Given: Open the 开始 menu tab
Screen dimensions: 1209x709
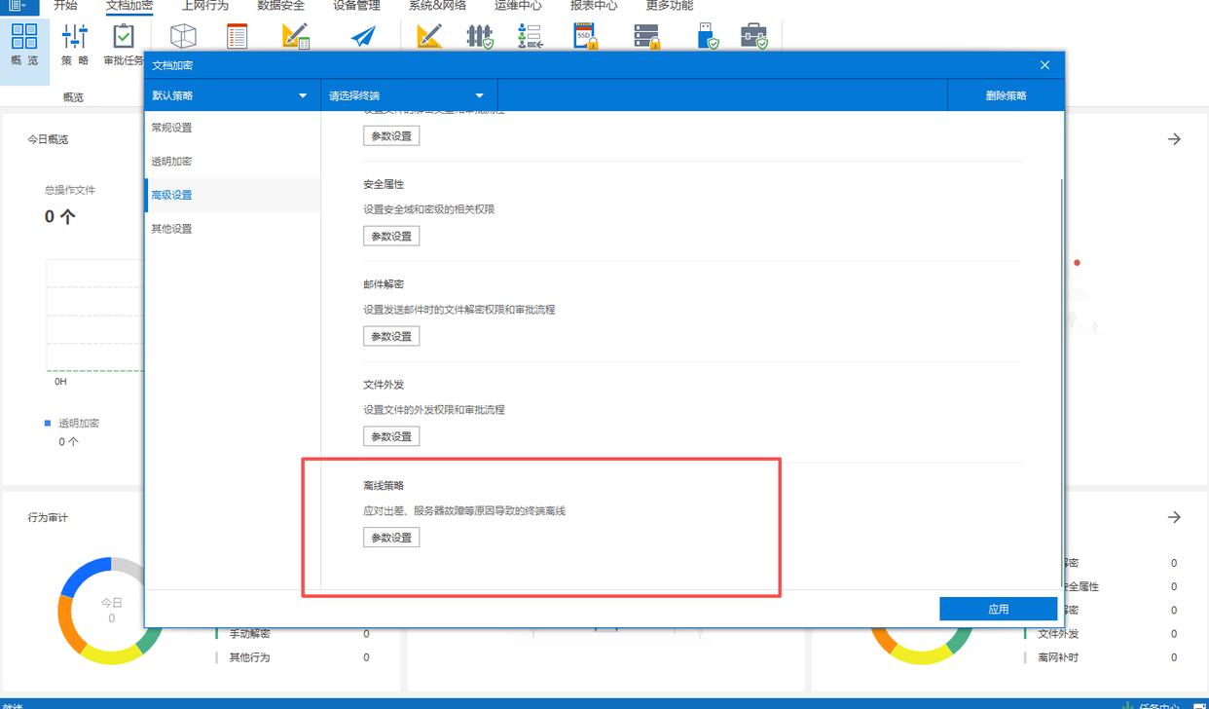Looking at the screenshot, I should [x=65, y=6].
